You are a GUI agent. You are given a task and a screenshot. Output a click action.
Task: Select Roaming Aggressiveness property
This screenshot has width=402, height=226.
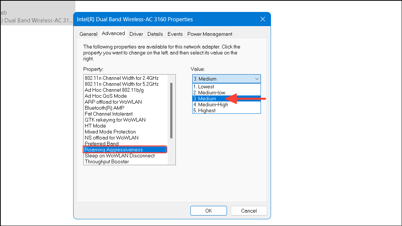click(x=125, y=150)
